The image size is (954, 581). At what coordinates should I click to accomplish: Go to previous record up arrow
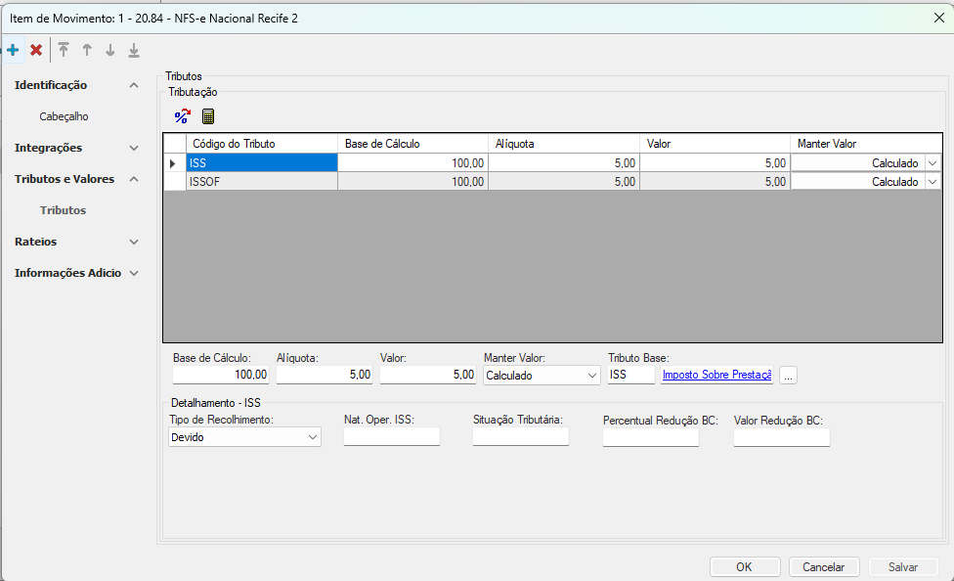click(87, 50)
